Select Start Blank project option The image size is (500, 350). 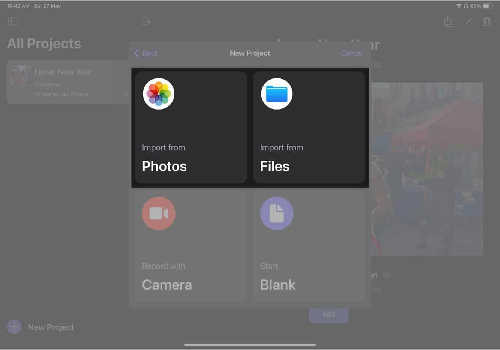click(x=309, y=246)
